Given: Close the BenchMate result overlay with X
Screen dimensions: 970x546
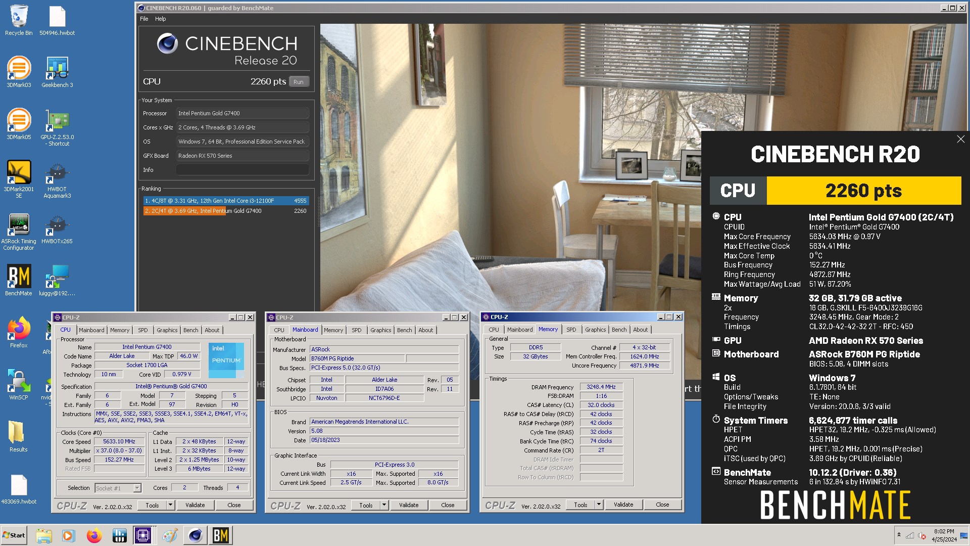Looking at the screenshot, I should click(960, 139).
